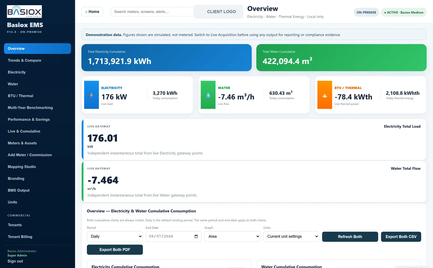
Task: Click the 3,270 kWh today consumption value
Action: pos(165,93)
